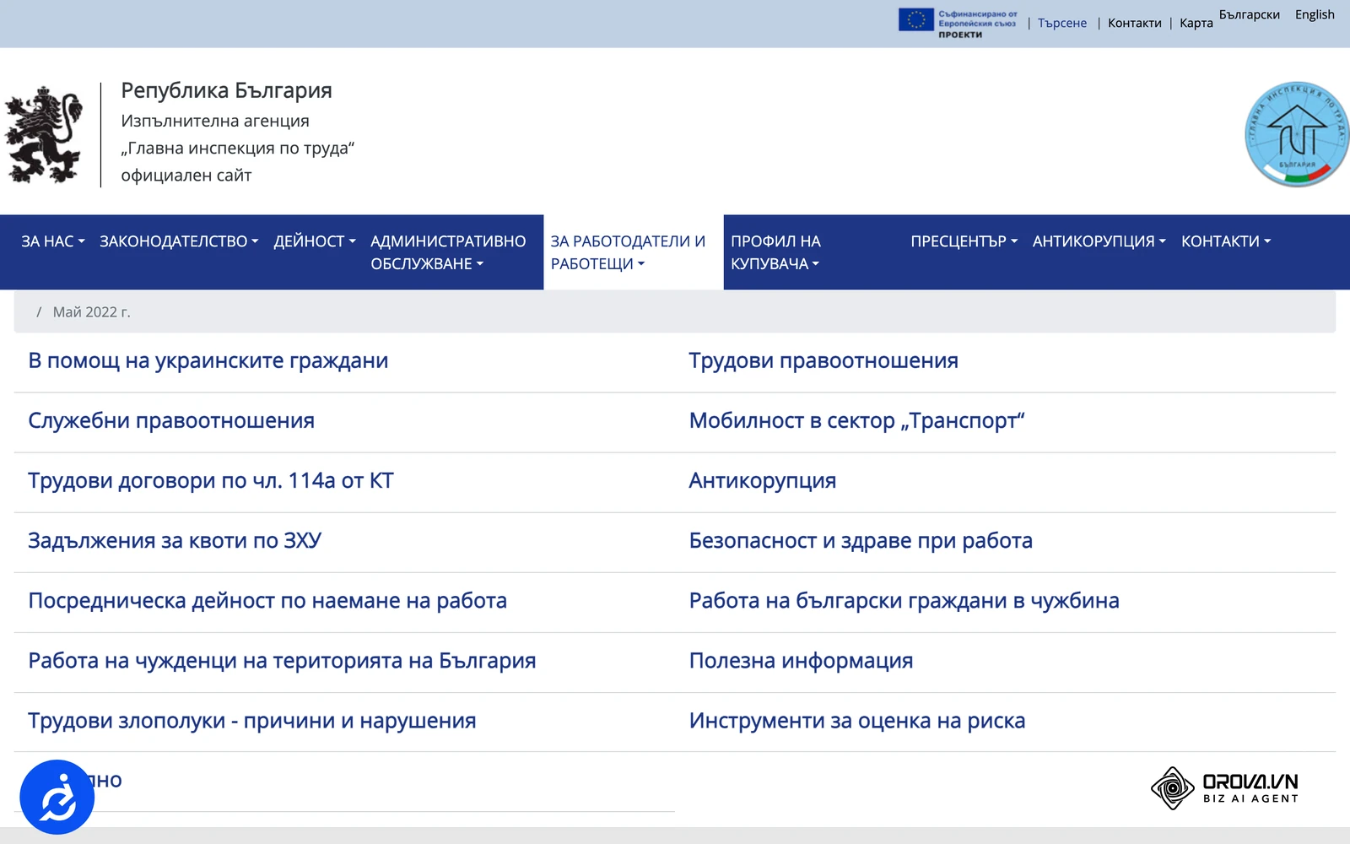This screenshot has height=844, width=1350.
Task: Open the Антикорупция list link
Action: (763, 481)
